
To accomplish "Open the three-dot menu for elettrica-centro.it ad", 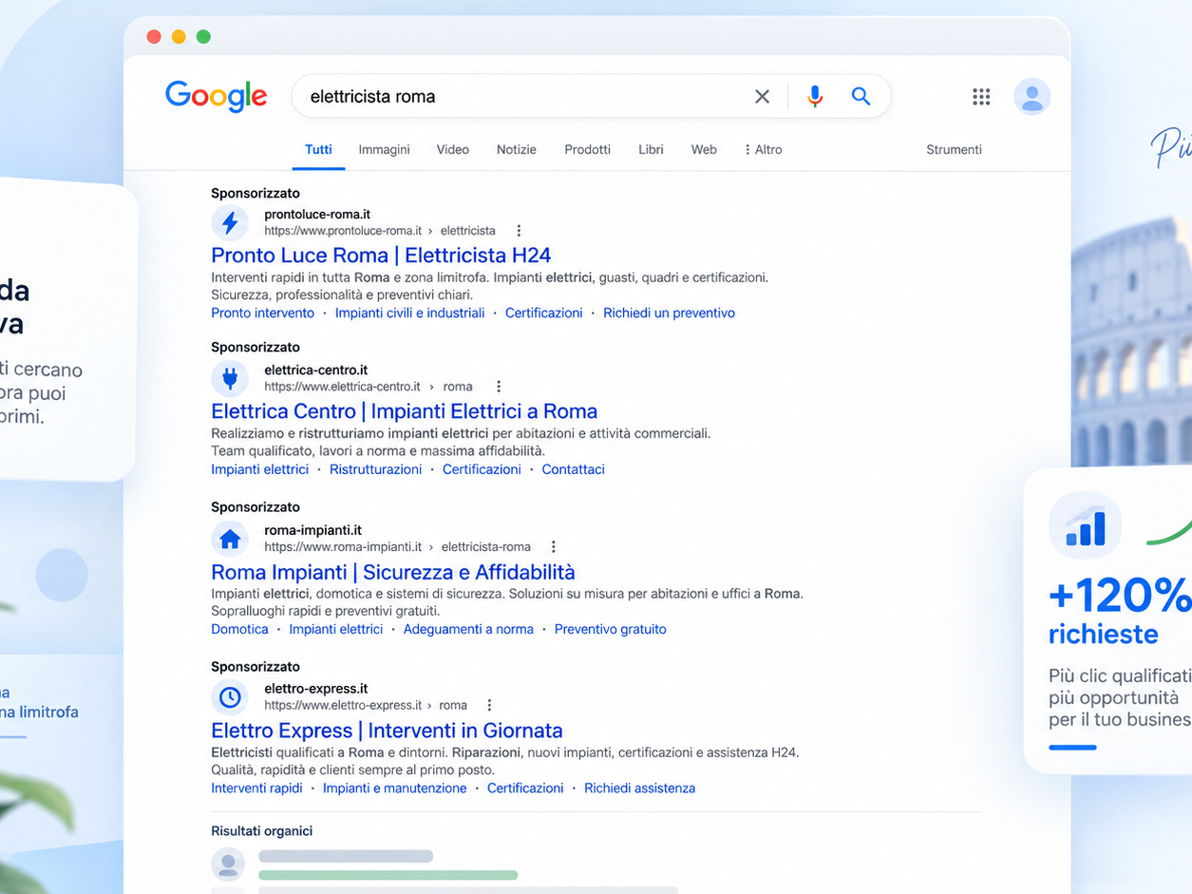I will (x=499, y=387).
